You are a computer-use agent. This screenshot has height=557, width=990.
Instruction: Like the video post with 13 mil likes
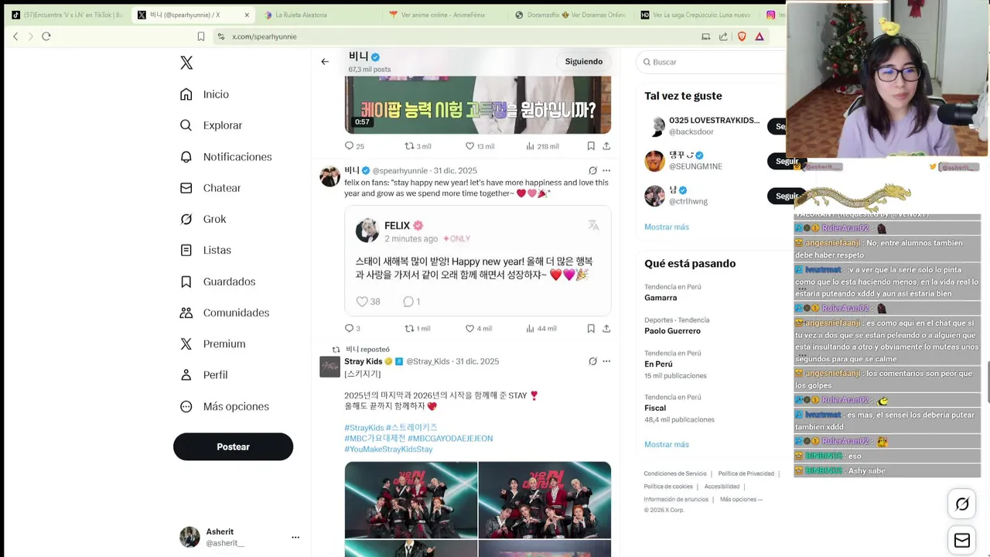pyautogui.click(x=480, y=145)
